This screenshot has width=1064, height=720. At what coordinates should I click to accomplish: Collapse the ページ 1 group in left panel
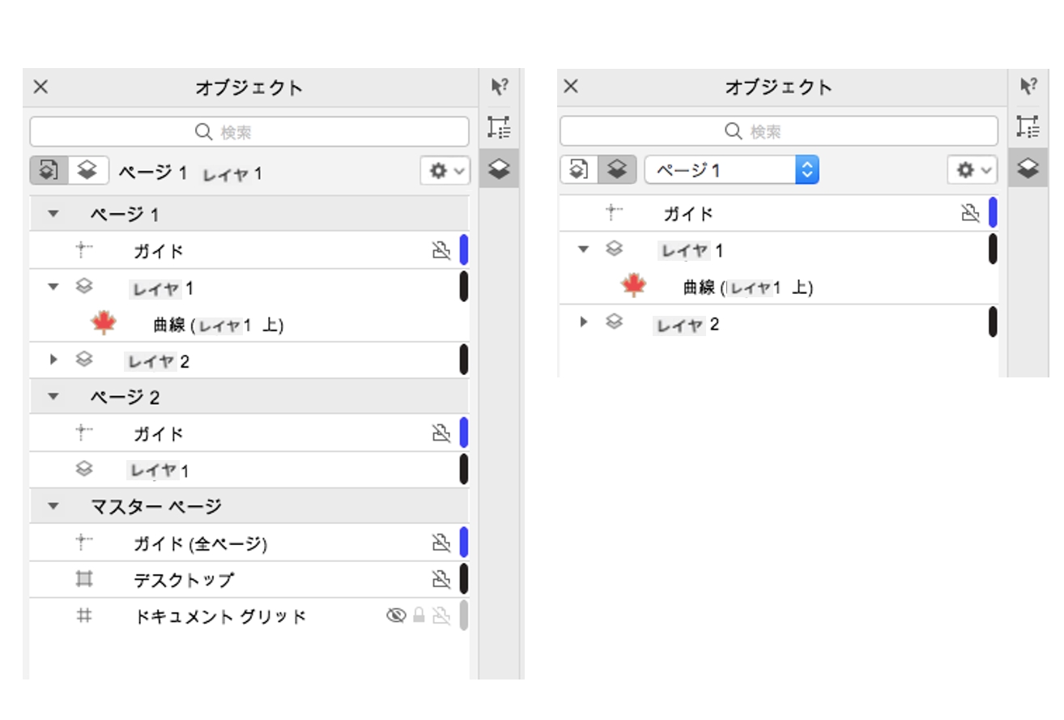point(53,215)
